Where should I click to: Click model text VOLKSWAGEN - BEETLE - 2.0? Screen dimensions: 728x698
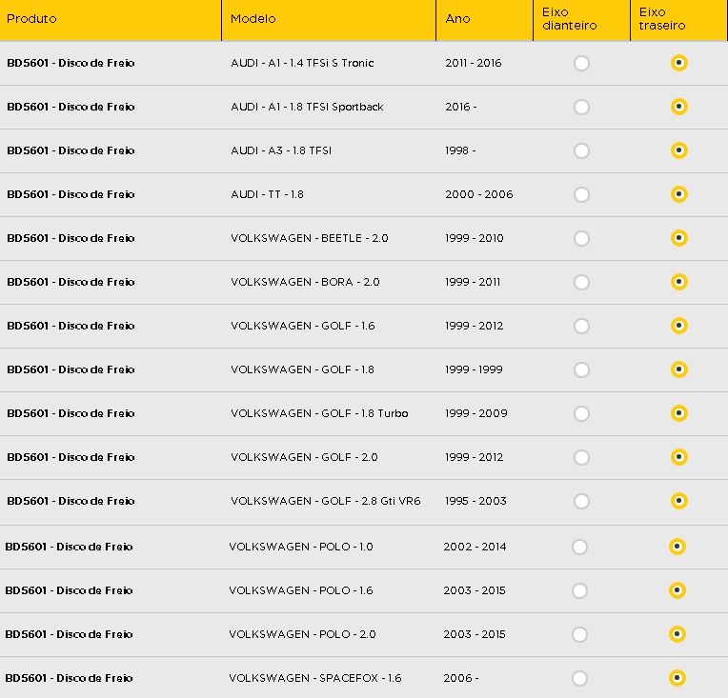point(310,238)
